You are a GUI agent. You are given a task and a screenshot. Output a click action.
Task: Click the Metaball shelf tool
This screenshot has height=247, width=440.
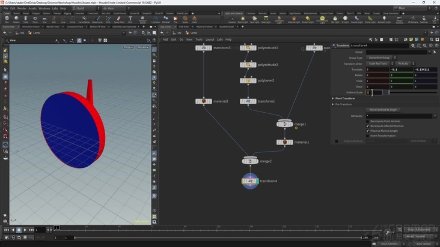[x=166, y=19]
